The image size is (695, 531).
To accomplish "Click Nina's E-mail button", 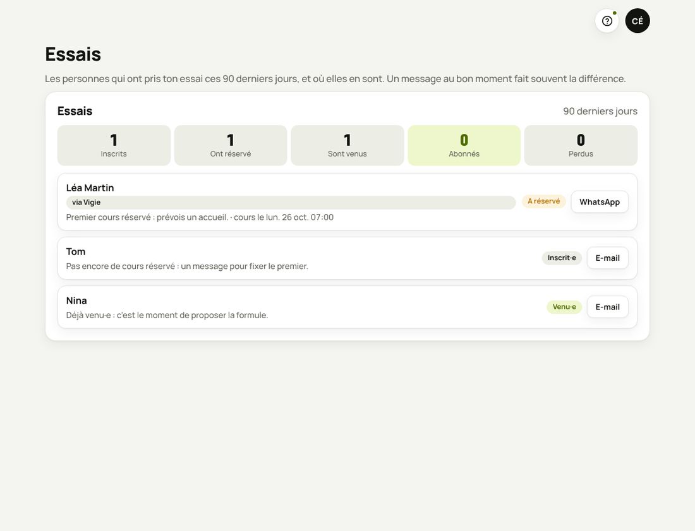I will pos(608,307).
